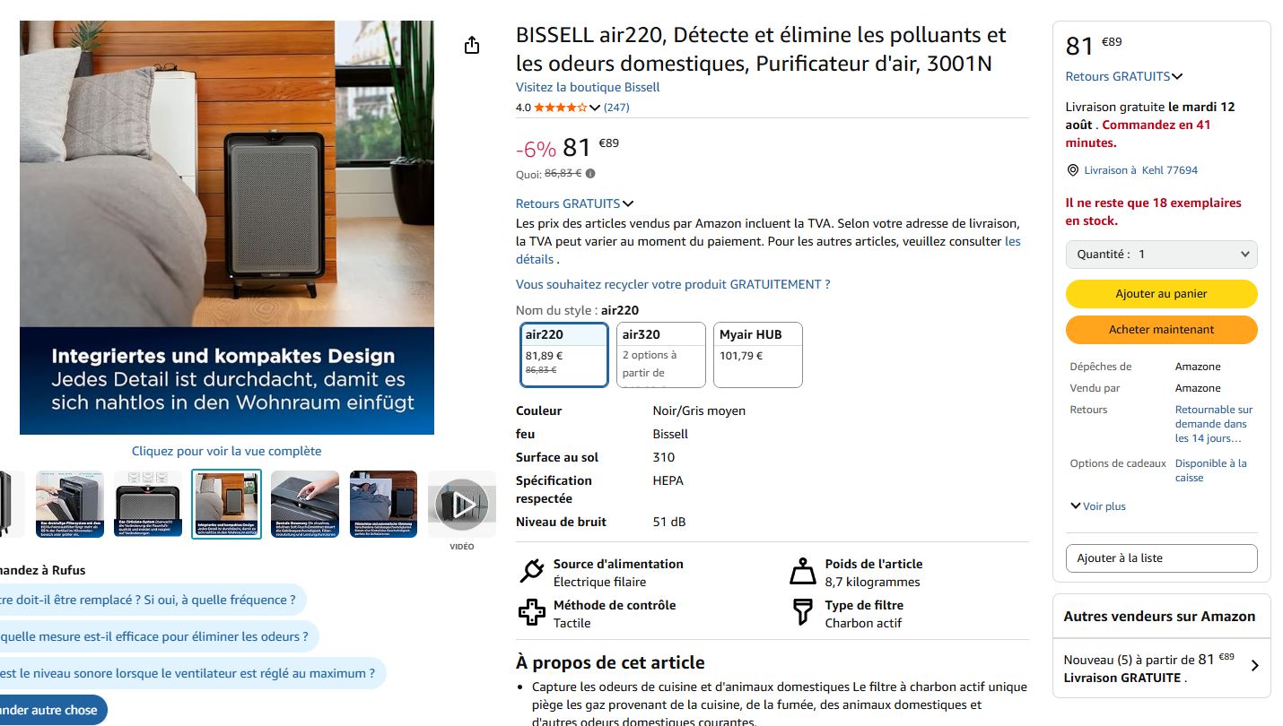The width and height of the screenshot is (1283, 726).
Task: Click the Ajouter à la liste button
Action: click(1162, 558)
